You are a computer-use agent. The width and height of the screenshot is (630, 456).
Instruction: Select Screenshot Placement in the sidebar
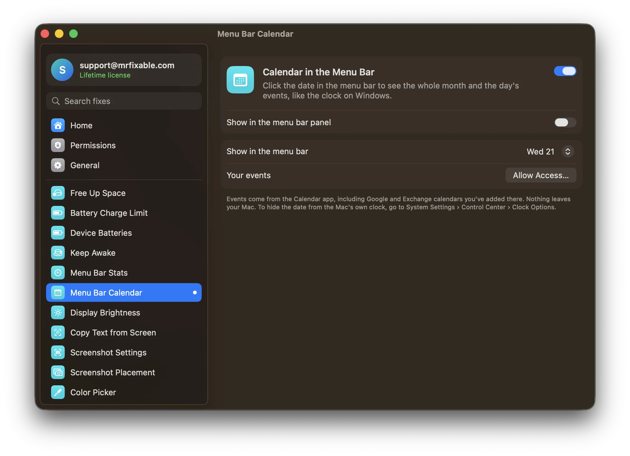tap(124, 372)
